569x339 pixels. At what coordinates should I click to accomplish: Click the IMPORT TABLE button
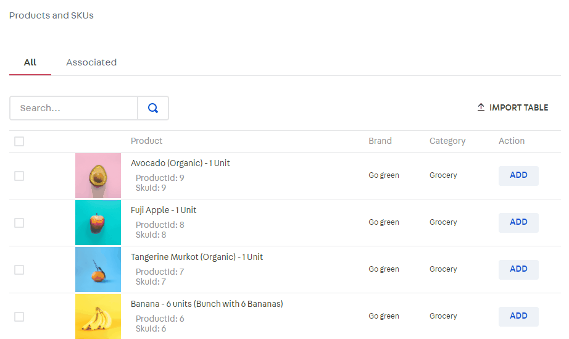(512, 107)
